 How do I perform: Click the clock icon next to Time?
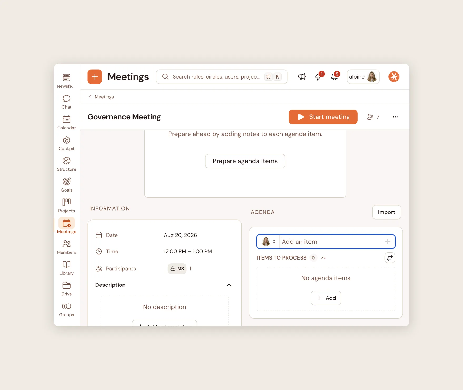click(99, 251)
